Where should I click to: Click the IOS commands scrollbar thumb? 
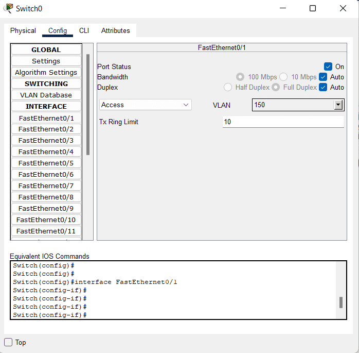341,302
